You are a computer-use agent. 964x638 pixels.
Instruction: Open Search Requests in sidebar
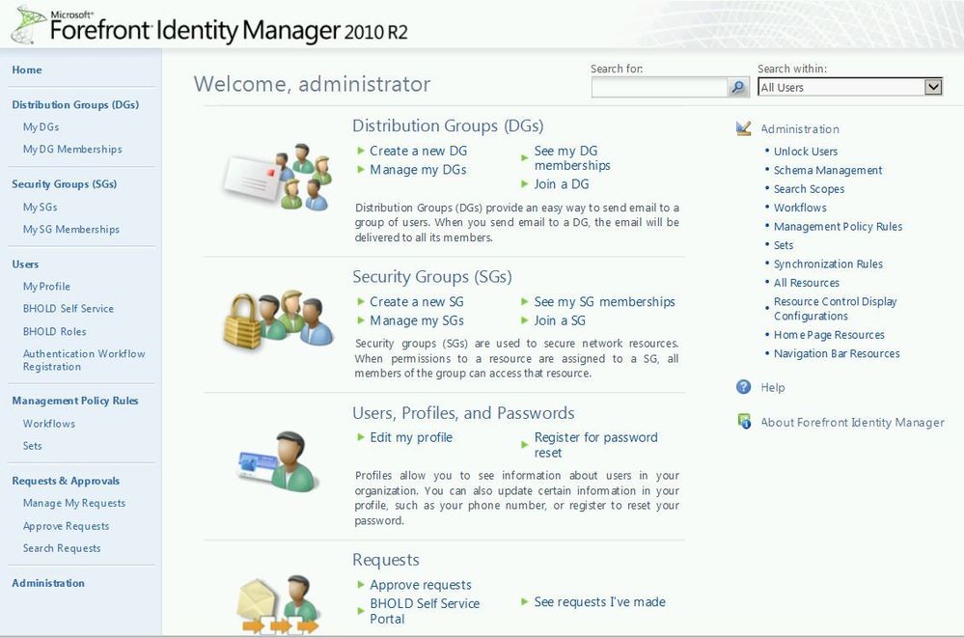tap(62, 547)
